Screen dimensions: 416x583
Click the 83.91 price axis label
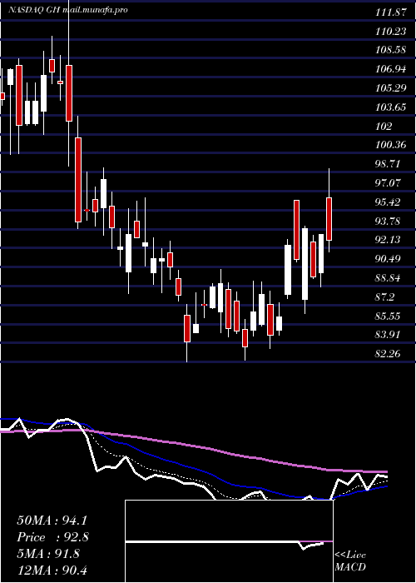(x=389, y=335)
